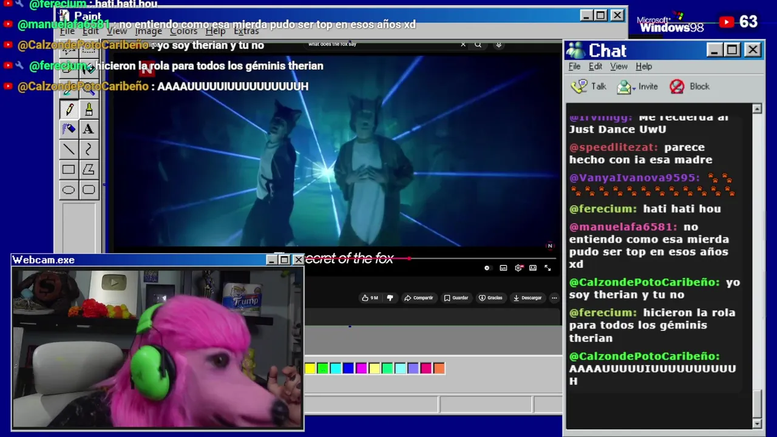Click the Talk button in Chat
This screenshot has width=777, height=437.
click(x=589, y=87)
